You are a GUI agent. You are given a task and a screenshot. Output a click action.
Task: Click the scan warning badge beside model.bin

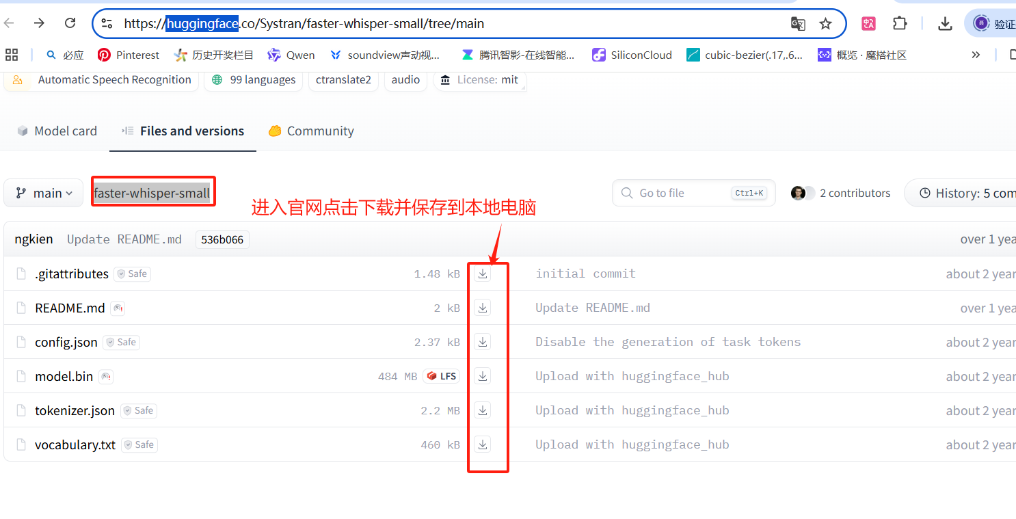click(105, 377)
